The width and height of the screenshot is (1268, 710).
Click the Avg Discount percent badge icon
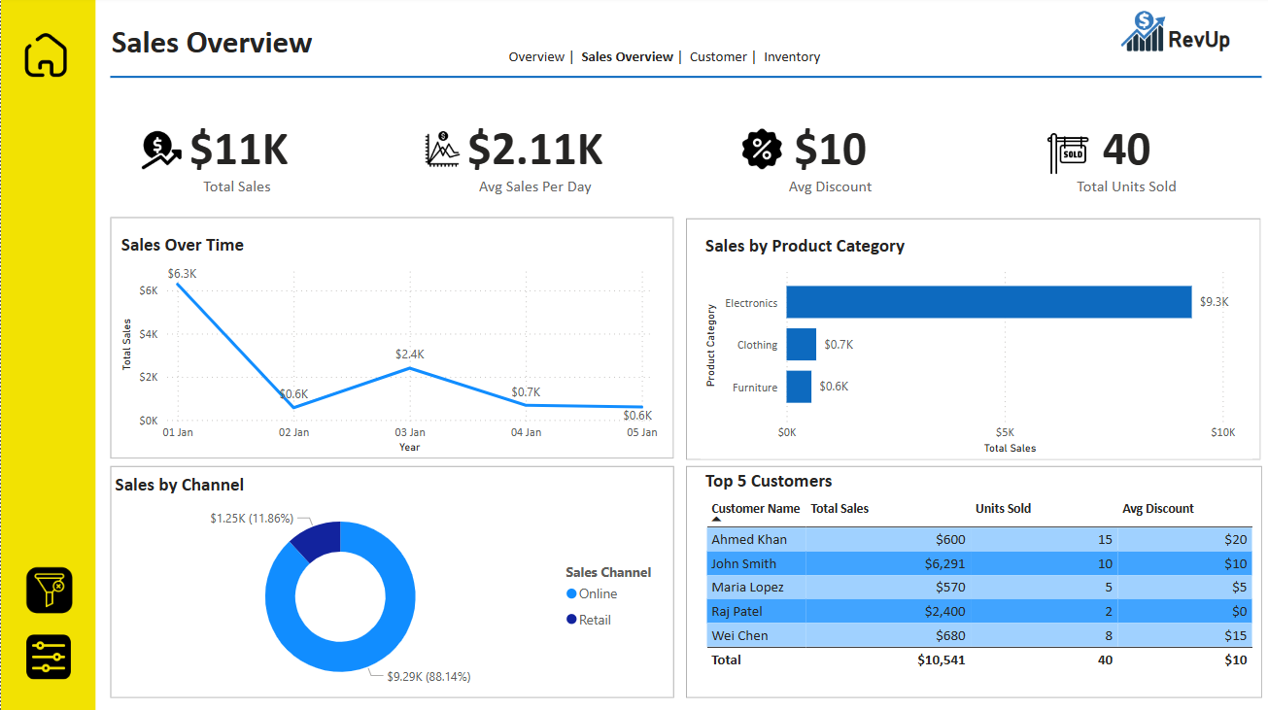(763, 148)
